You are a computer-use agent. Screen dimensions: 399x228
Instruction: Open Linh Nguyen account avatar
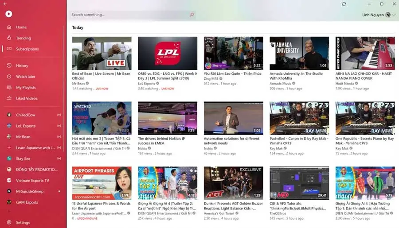pos(388,15)
